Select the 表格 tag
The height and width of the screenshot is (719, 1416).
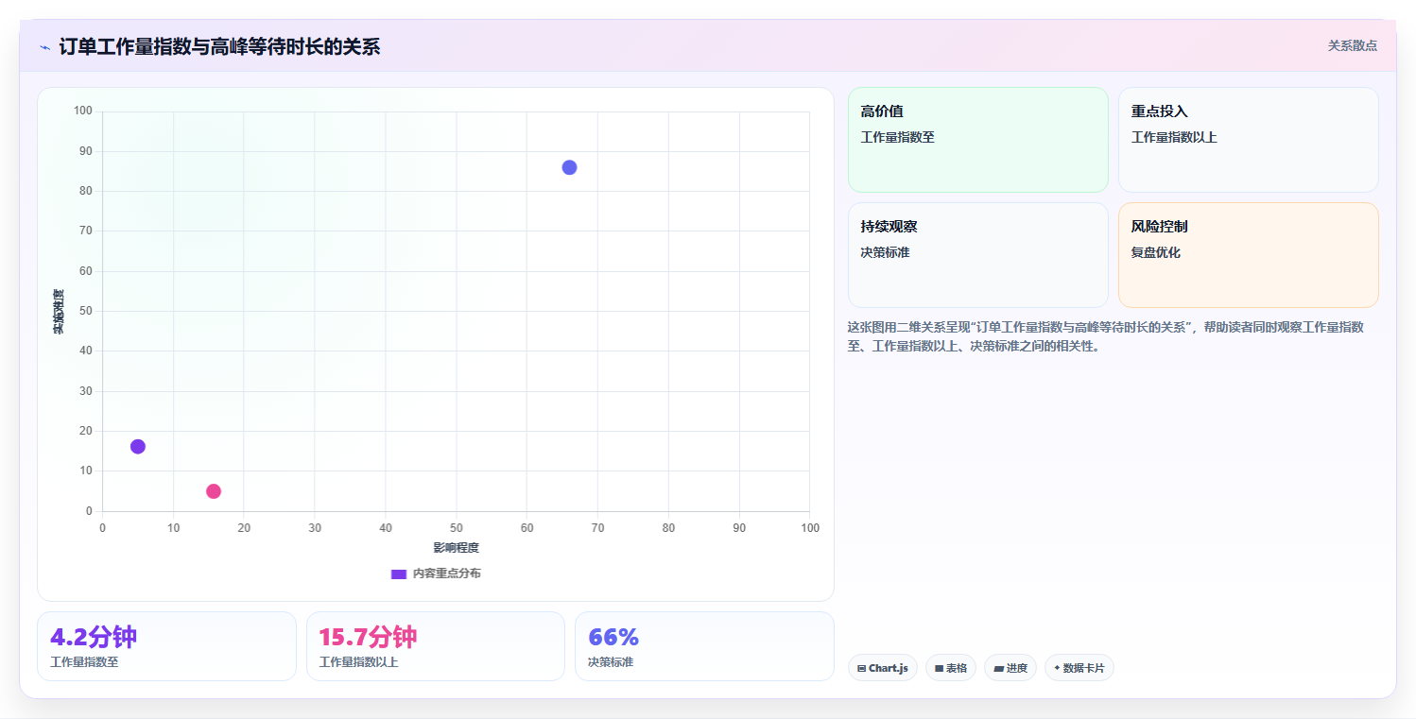(x=950, y=668)
